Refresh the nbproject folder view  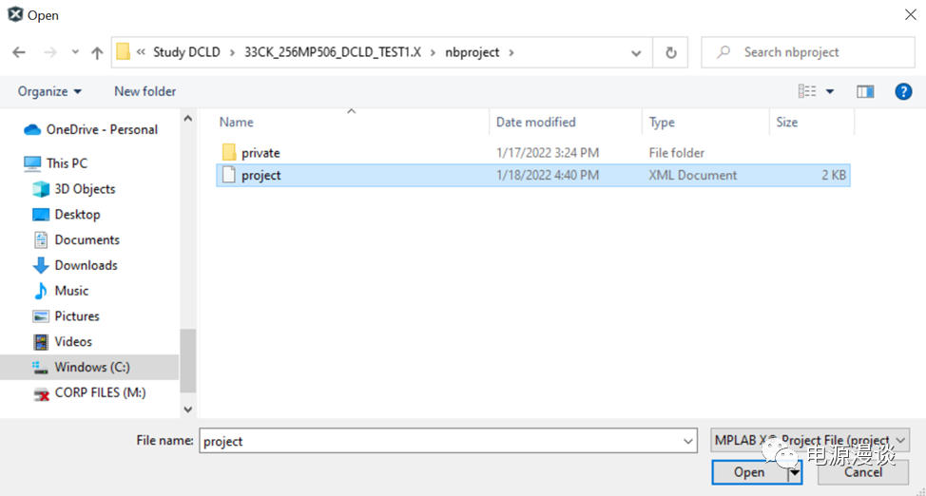point(671,53)
